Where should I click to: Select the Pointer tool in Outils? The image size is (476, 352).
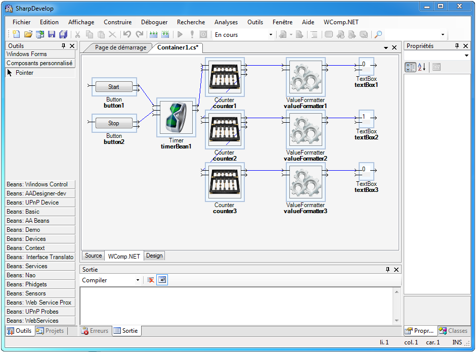40,73
